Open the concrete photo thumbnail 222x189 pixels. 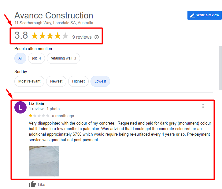(44, 161)
